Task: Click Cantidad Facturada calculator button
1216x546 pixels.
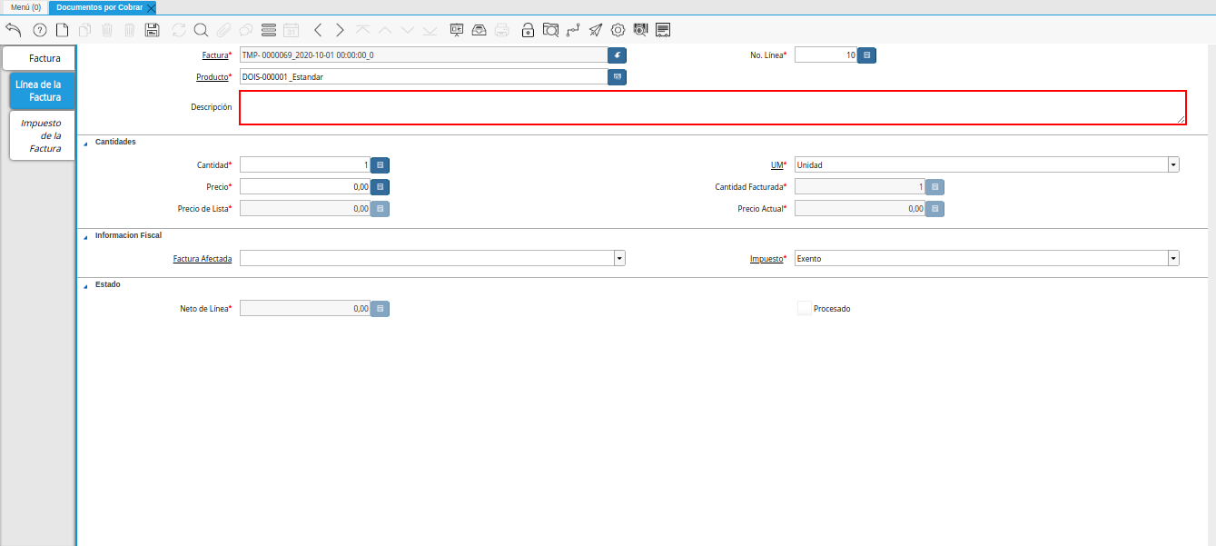Action: 934,187
